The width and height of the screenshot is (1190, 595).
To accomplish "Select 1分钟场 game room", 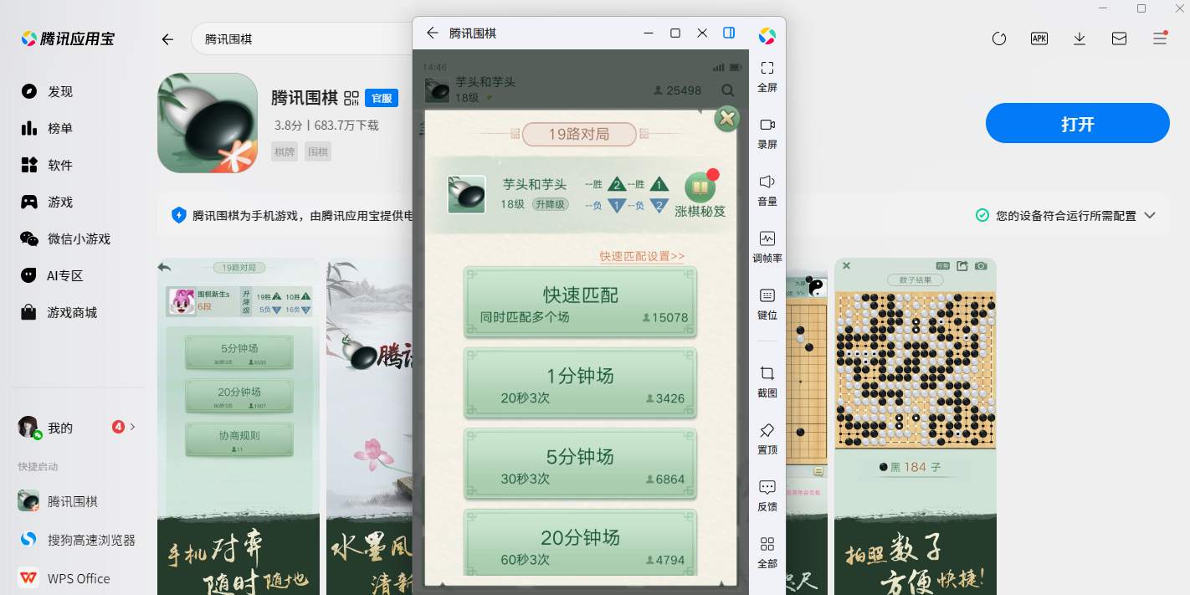I will [581, 382].
